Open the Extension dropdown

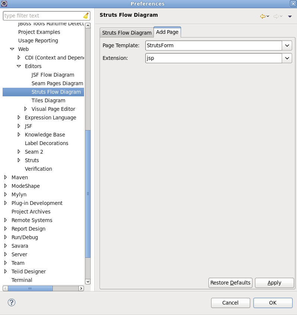coord(287,58)
